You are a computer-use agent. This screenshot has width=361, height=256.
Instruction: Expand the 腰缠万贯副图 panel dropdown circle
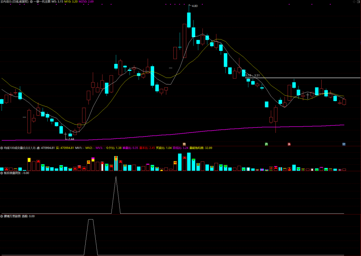(2, 216)
